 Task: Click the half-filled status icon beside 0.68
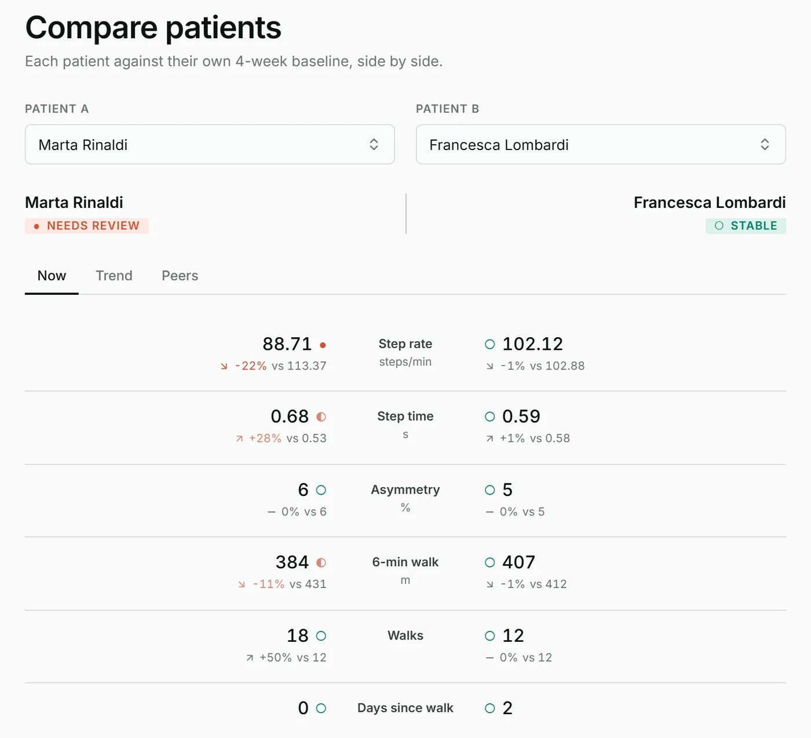[x=321, y=417]
